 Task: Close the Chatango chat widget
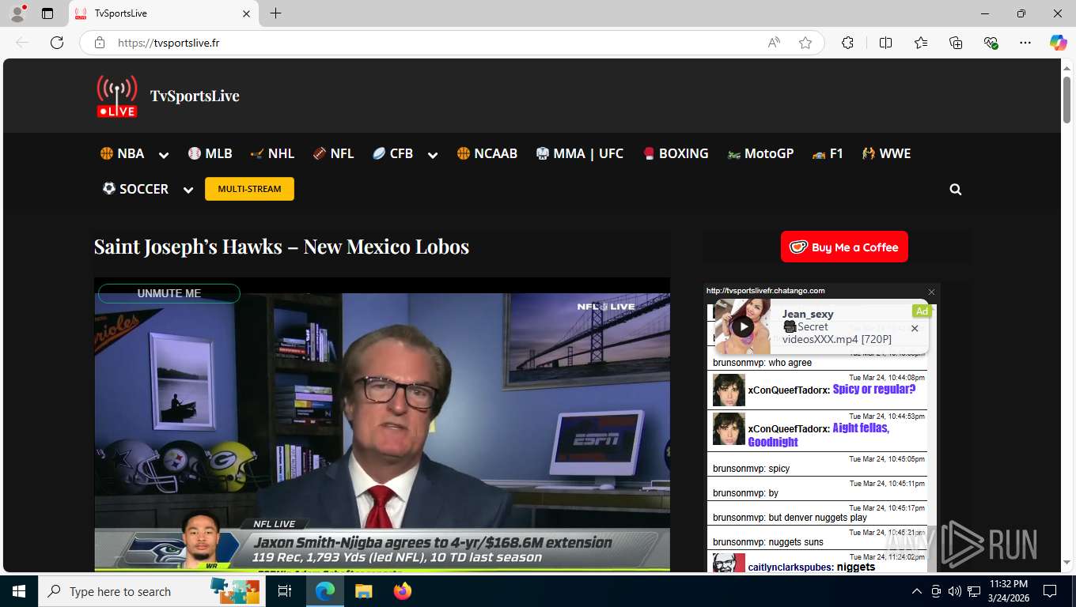coord(931,292)
